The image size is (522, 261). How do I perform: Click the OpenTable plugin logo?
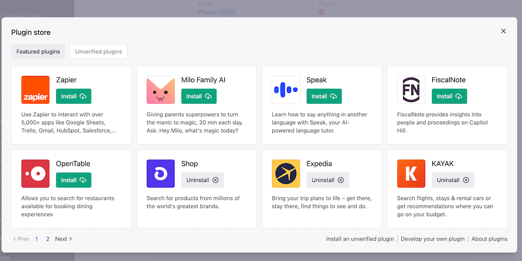click(35, 173)
